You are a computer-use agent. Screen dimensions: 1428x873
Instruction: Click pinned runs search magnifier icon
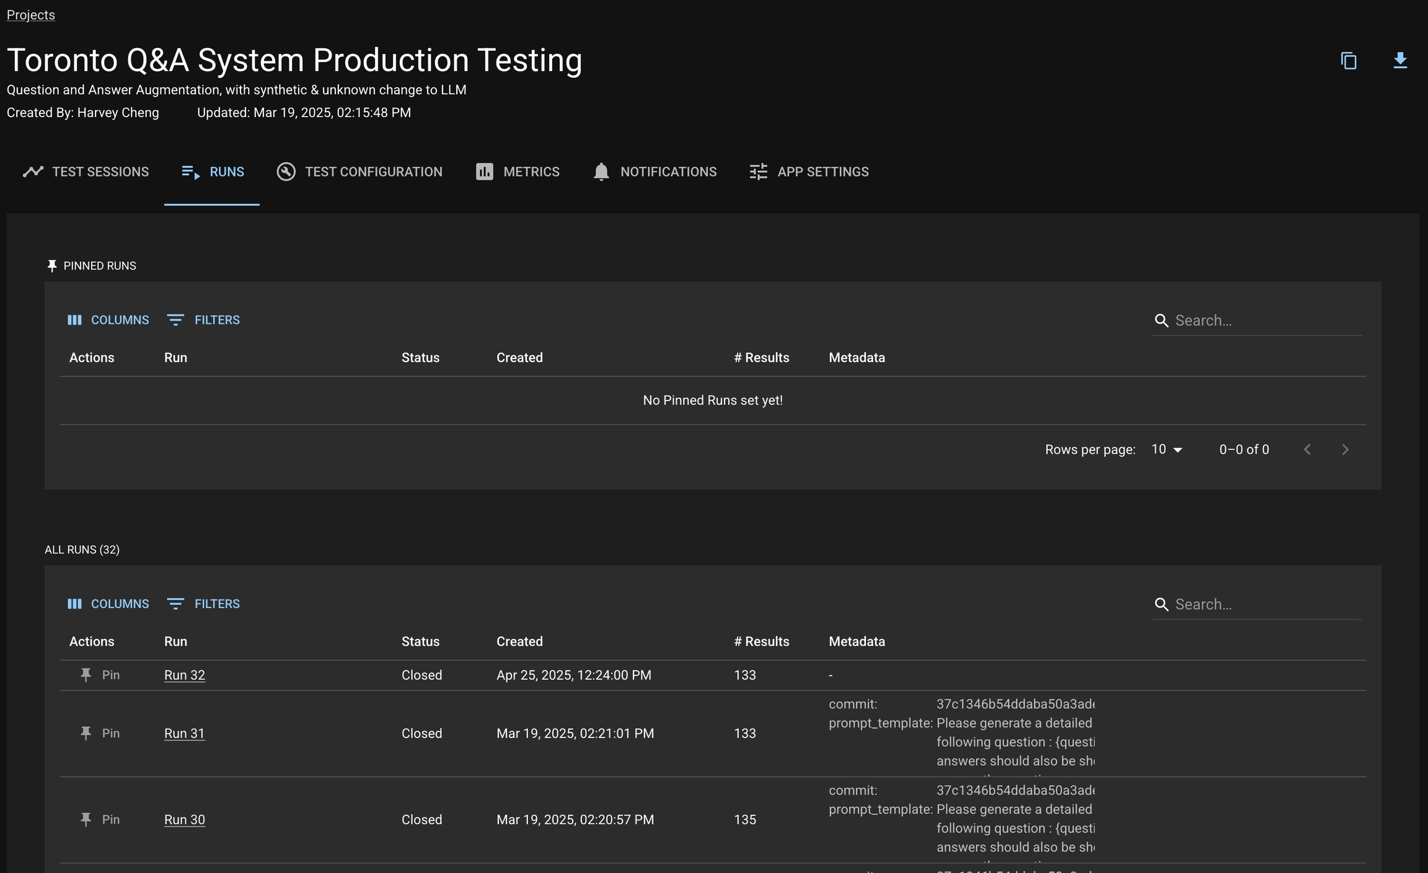point(1161,321)
